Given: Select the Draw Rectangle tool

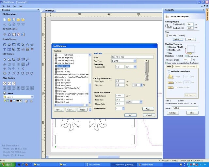Looking at the screenshot, I should (14, 45).
